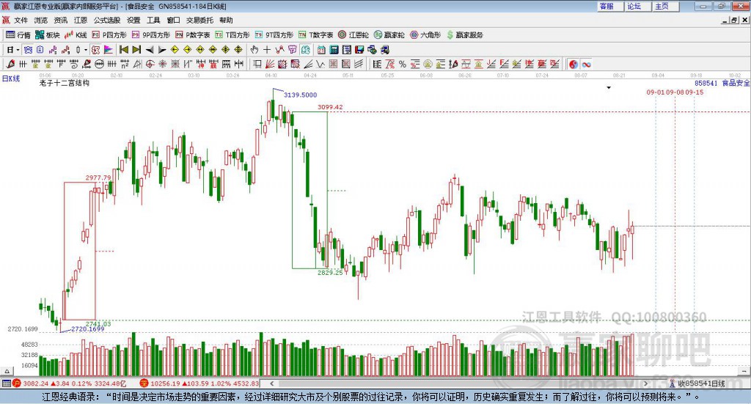Select the red pencil drawing tool
The height and width of the screenshot is (404, 751).
click(10, 64)
